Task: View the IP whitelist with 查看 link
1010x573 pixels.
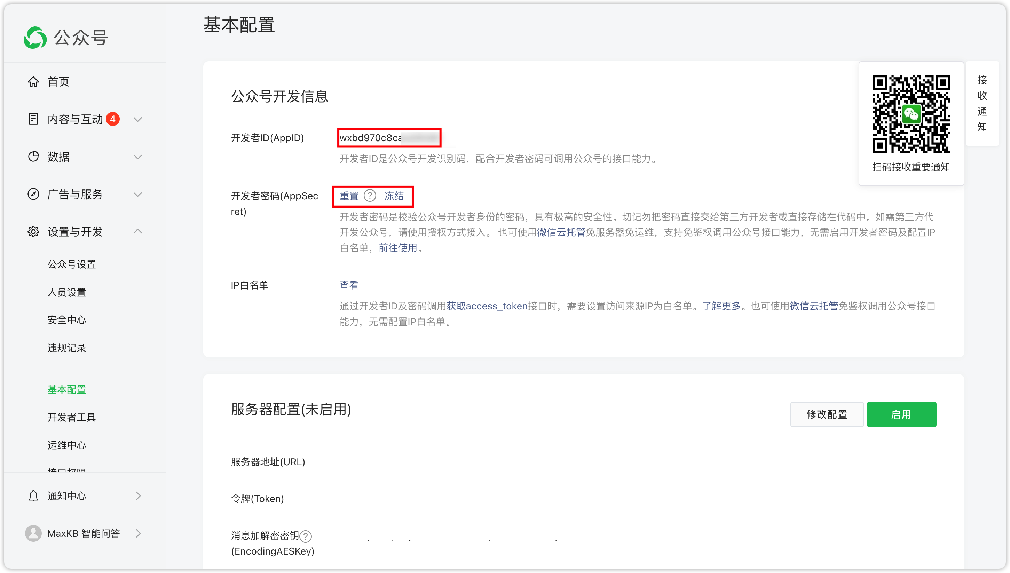Action: coord(349,285)
